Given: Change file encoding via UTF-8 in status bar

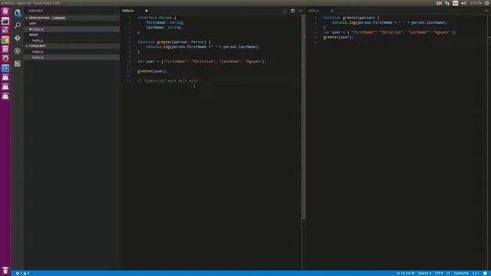Looking at the screenshot, I should coord(439,273).
